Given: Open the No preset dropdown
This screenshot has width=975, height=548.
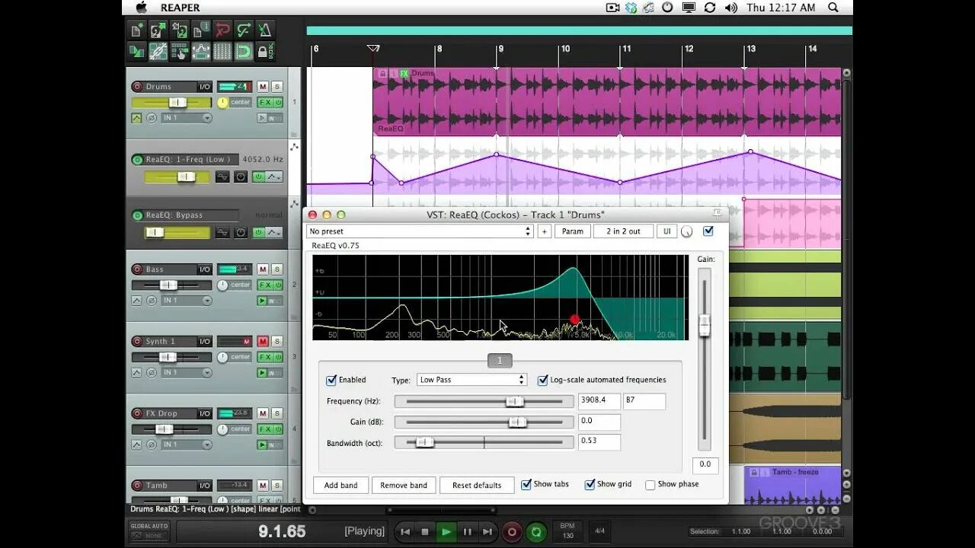Looking at the screenshot, I should 420,231.
